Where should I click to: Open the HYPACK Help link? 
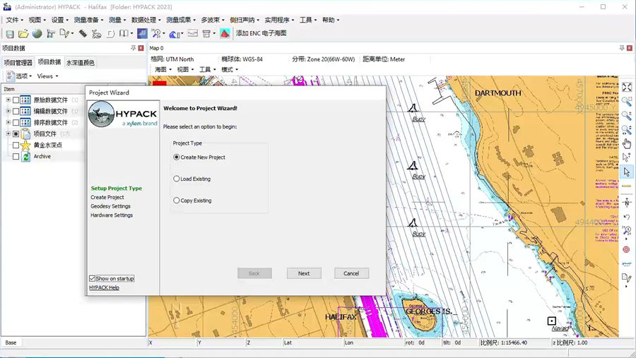[x=105, y=287]
